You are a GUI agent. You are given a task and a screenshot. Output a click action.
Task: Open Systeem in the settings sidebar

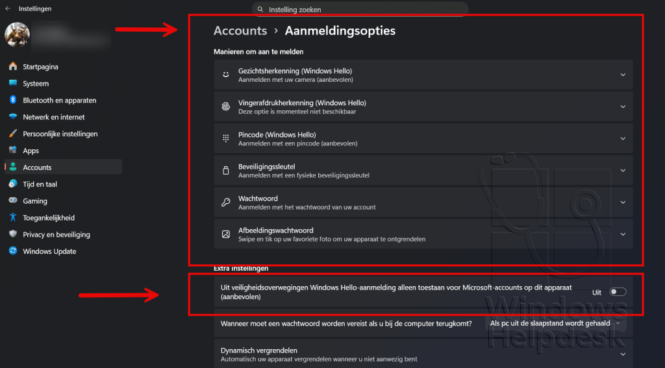(36, 84)
